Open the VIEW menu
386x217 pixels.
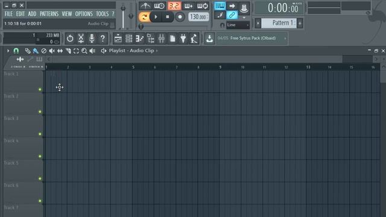coord(67,14)
